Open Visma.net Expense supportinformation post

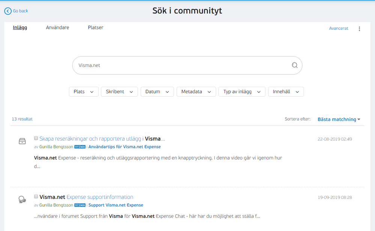coord(86,197)
